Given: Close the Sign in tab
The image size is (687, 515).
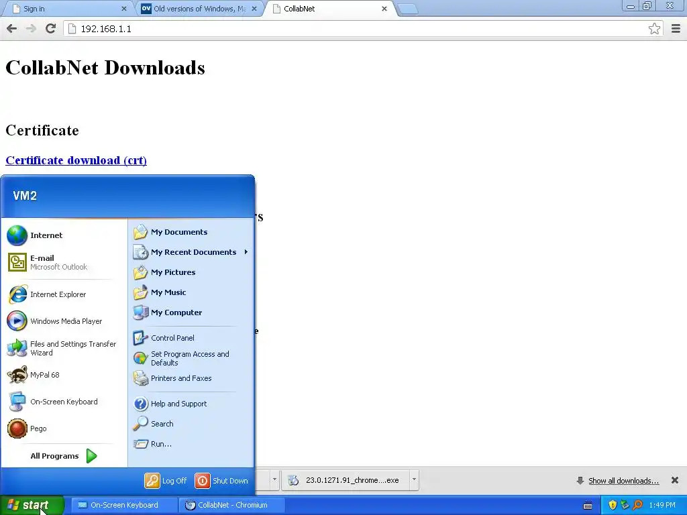Looking at the screenshot, I should coord(123,9).
